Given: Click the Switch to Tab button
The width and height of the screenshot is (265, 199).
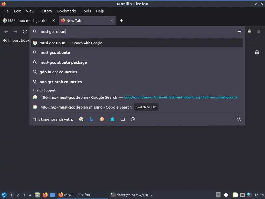Looking at the screenshot, I should click(x=146, y=107).
